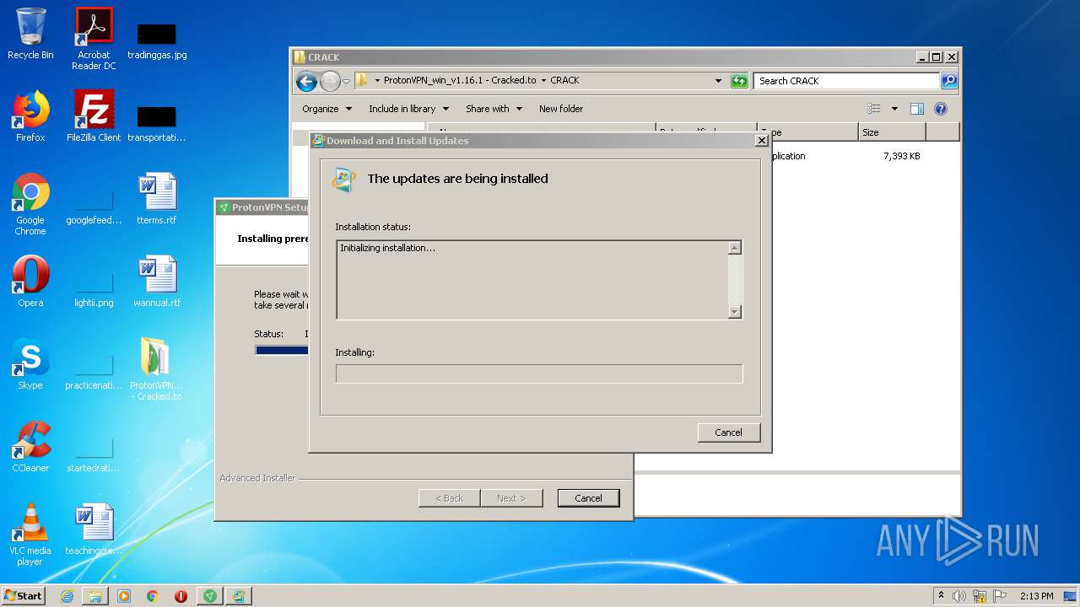The image size is (1080, 607).
Task: Cancel the ProtonVPN Setup installer
Action: point(588,498)
